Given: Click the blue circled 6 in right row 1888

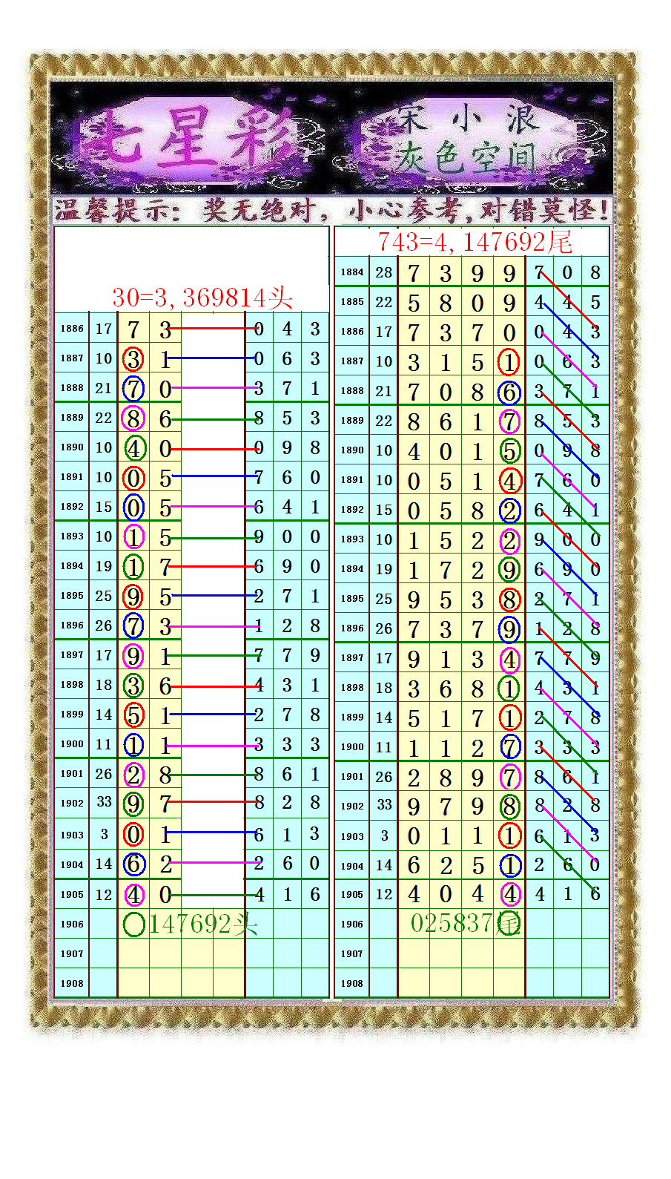Looking at the screenshot, I should point(509,392).
